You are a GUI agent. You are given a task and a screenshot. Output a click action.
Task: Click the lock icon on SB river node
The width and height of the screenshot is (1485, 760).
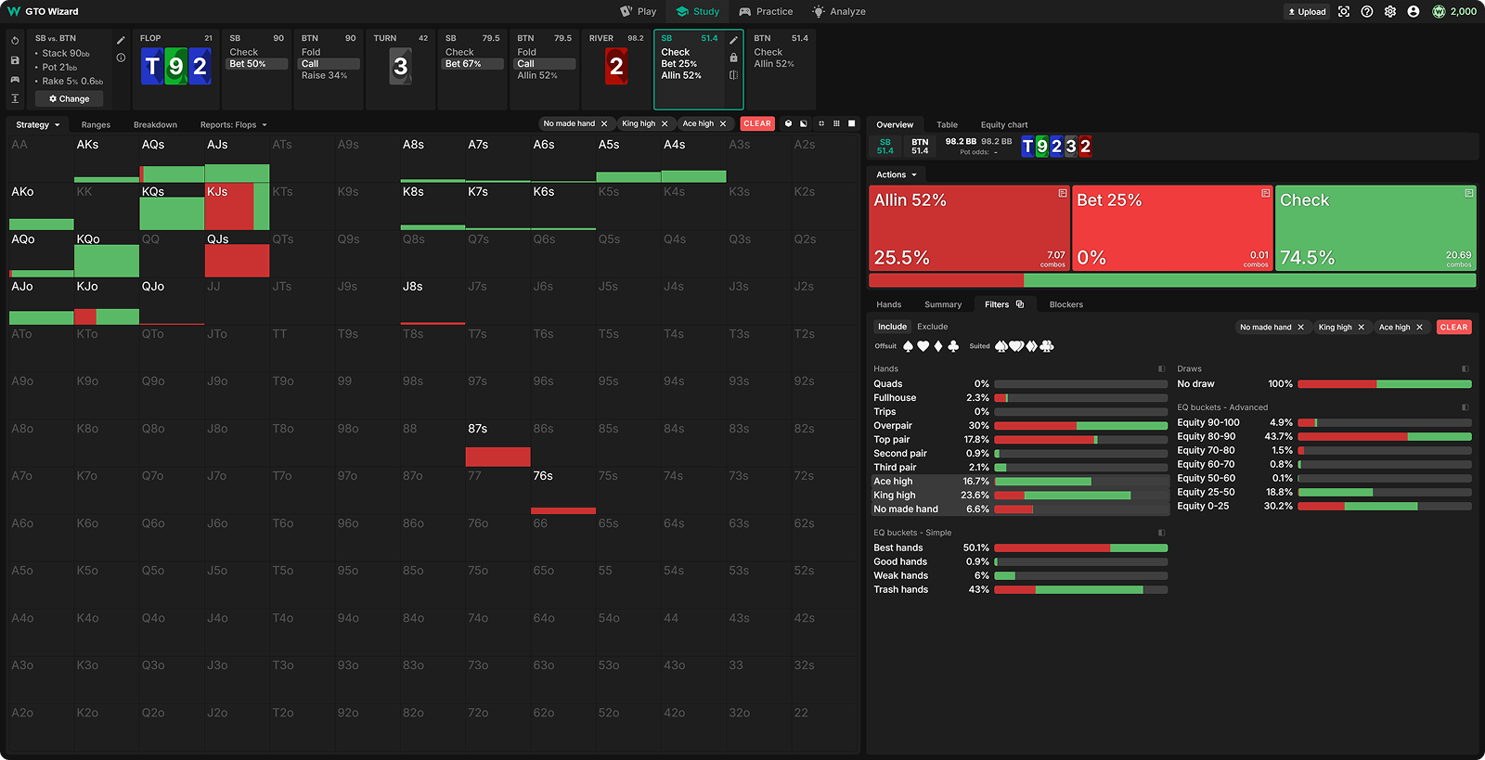[733, 58]
